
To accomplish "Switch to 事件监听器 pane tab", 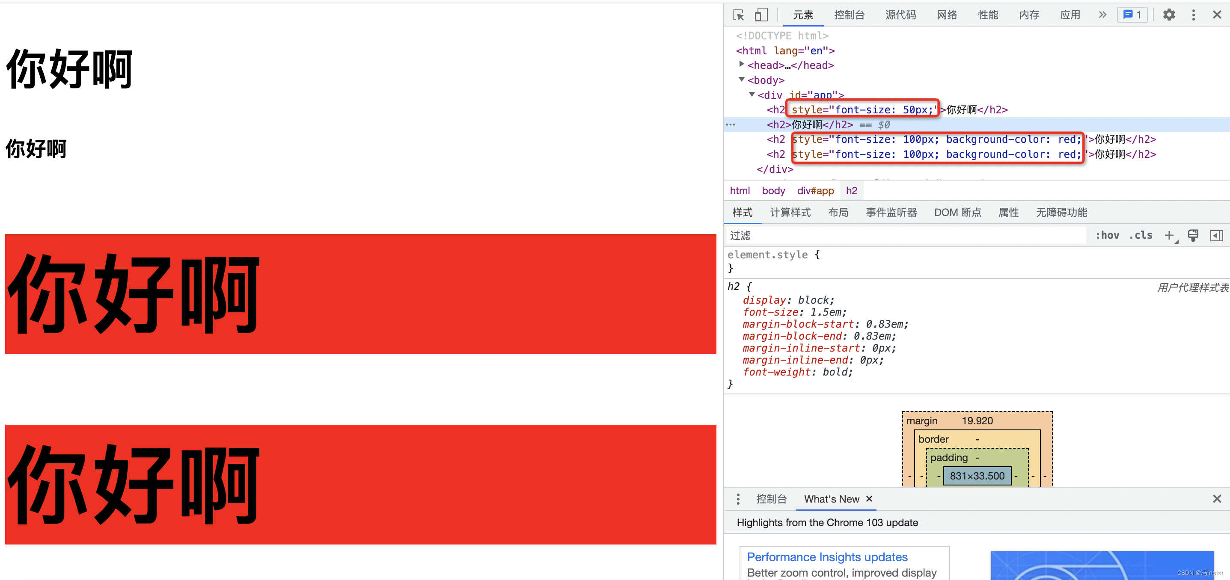I will pyautogui.click(x=891, y=213).
